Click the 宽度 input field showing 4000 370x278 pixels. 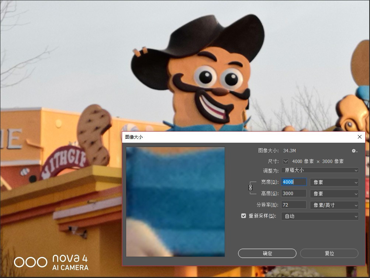click(294, 182)
